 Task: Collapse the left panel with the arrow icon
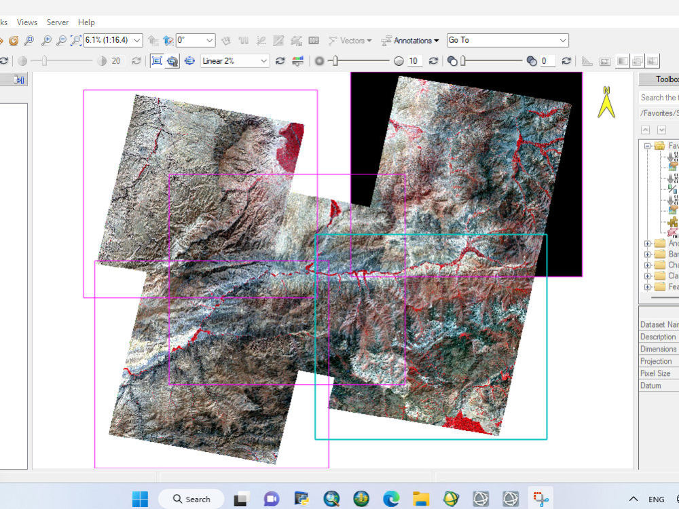(x=20, y=79)
